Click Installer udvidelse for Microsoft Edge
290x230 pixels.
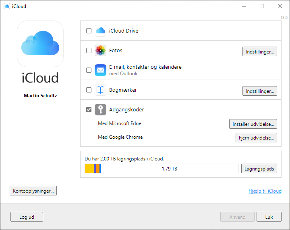point(253,124)
